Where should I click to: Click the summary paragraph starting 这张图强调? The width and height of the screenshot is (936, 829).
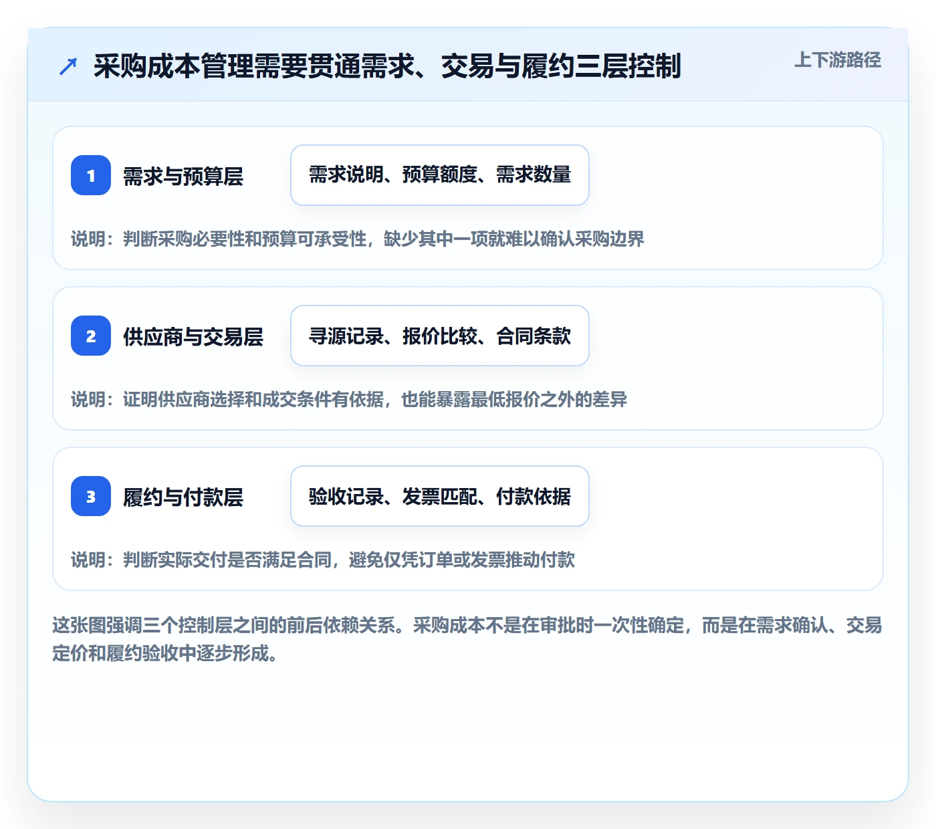click(467, 639)
